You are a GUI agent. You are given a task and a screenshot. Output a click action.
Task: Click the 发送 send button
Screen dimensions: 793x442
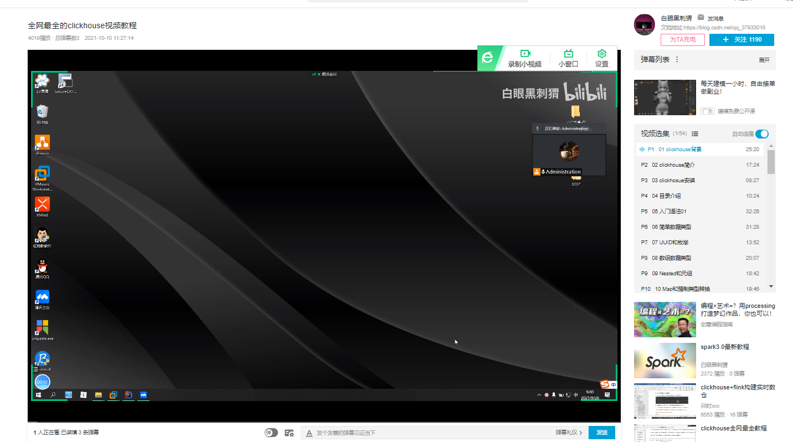tap(602, 433)
